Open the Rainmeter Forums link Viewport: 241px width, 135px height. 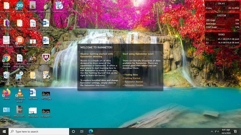(134, 85)
